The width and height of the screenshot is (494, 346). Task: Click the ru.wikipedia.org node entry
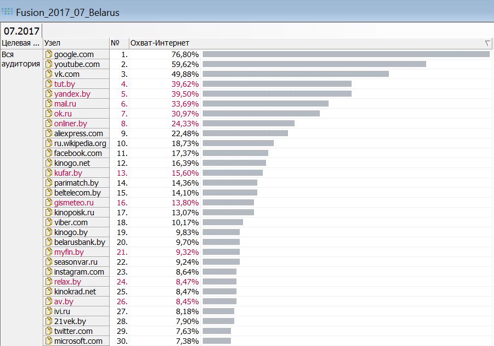pos(80,143)
